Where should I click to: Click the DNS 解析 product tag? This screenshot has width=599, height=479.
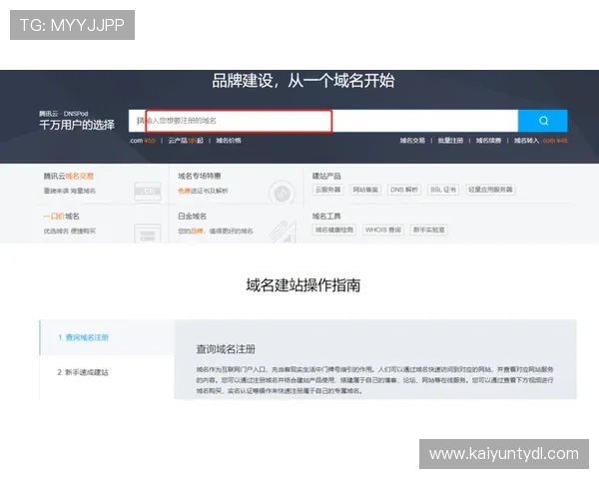tap(404, 190)
